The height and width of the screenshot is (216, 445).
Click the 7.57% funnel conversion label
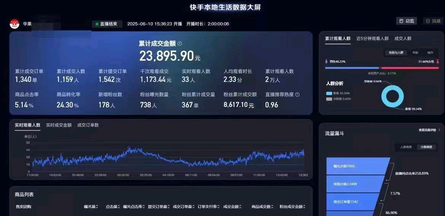point(395,194)
